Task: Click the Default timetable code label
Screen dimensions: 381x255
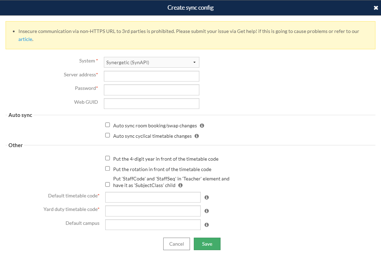Action: click(x=74, y=196)
